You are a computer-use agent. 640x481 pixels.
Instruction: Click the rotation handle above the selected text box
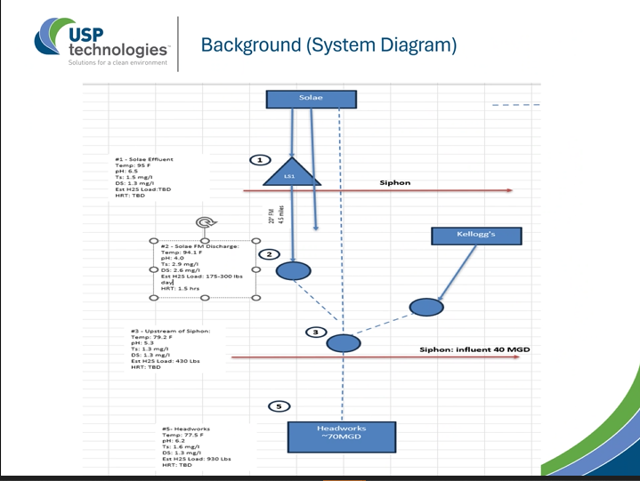tap(206, 223)
